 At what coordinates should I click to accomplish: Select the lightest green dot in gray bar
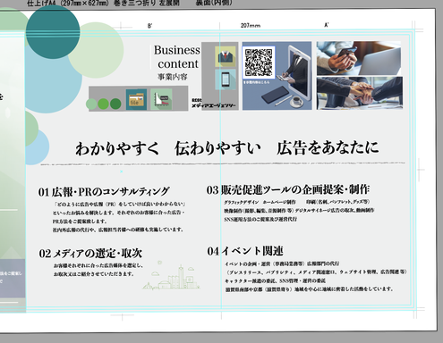[x=91, y=104]
